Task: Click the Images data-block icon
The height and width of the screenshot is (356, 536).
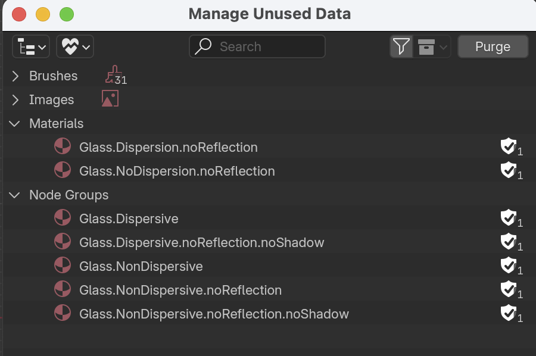Action: (110, 99)
